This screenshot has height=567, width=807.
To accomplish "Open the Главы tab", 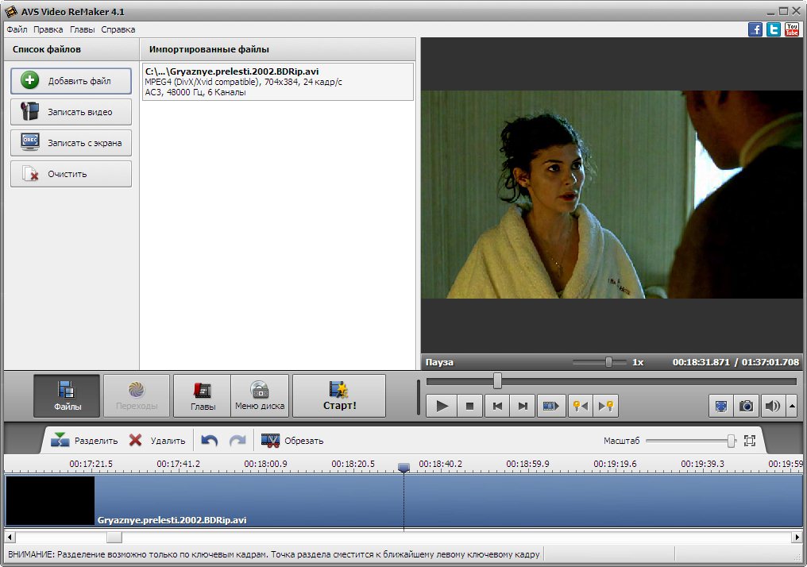I will point(203,395).
